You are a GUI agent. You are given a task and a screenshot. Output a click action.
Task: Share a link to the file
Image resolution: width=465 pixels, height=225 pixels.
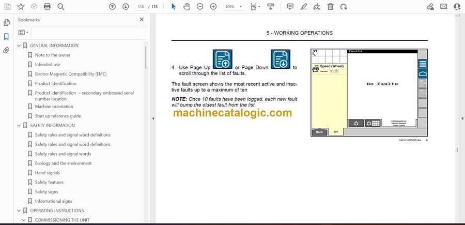click(430, 7)
